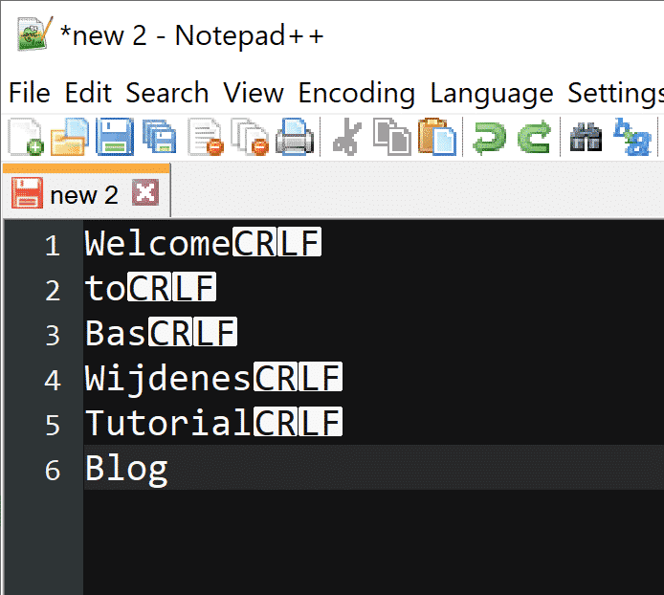This screenshot has width=664, height=595.
Task: Open the Encoding menu
Action: pyautogui.click(x=356, y=93)
